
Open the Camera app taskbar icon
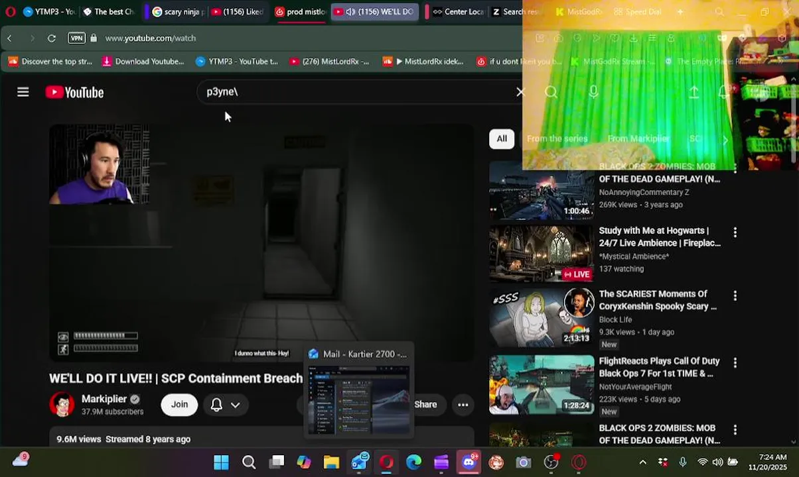(x=524, y=462)
